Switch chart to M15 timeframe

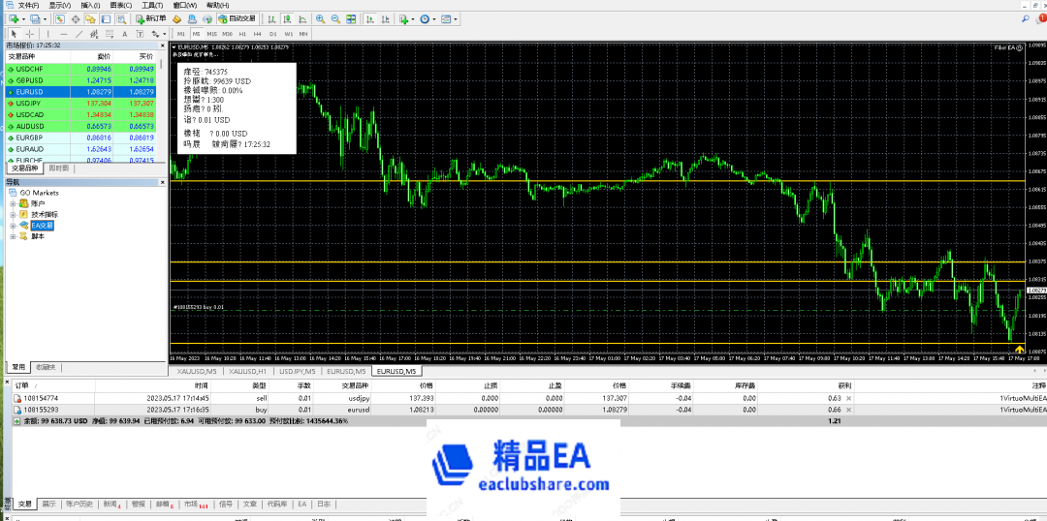pyautogui.click(x=211, y=33)
